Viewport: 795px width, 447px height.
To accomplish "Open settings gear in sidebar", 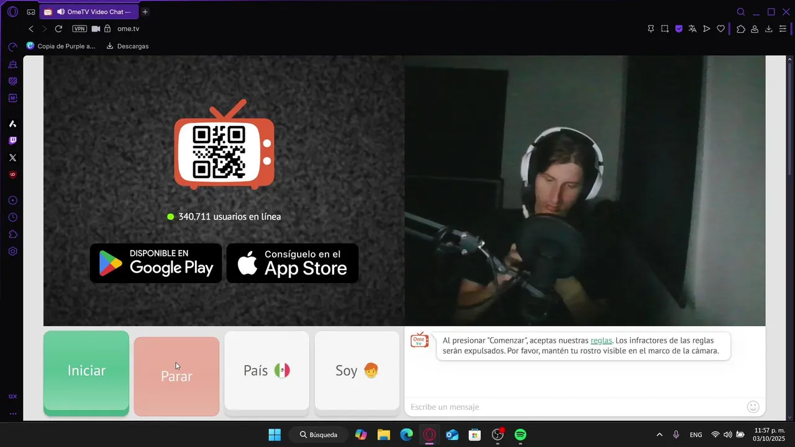I will pos(12,251).
